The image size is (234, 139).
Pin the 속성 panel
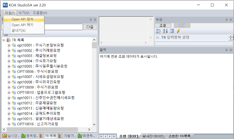(226, 20)
